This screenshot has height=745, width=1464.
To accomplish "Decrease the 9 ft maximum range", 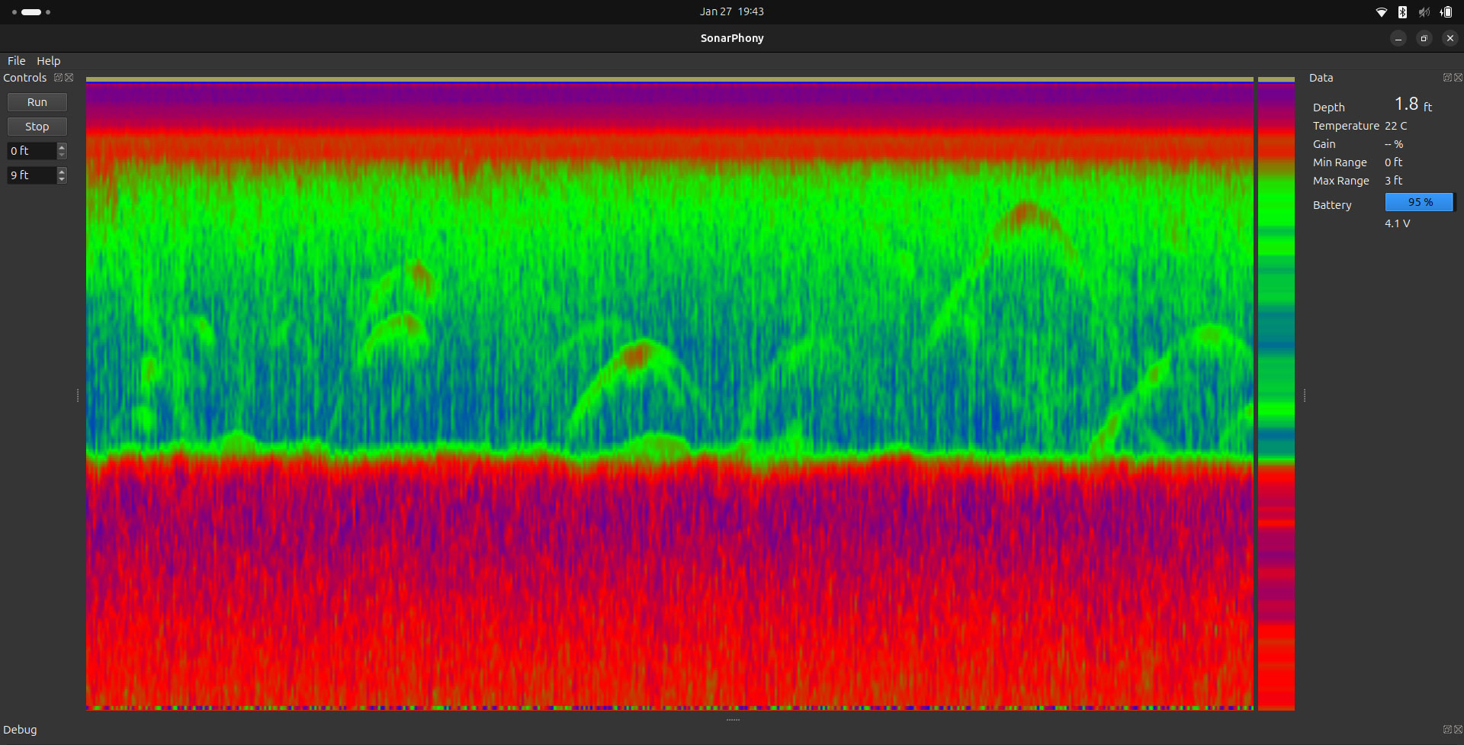I will tap(62, 179).
